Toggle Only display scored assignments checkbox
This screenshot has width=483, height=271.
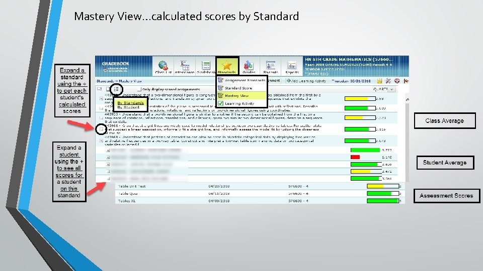coord(139,89)
